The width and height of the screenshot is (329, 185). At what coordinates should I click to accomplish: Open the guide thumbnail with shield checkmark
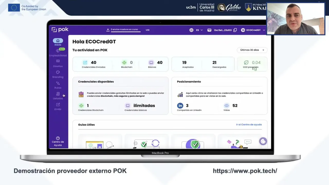(x=193, y=141)
